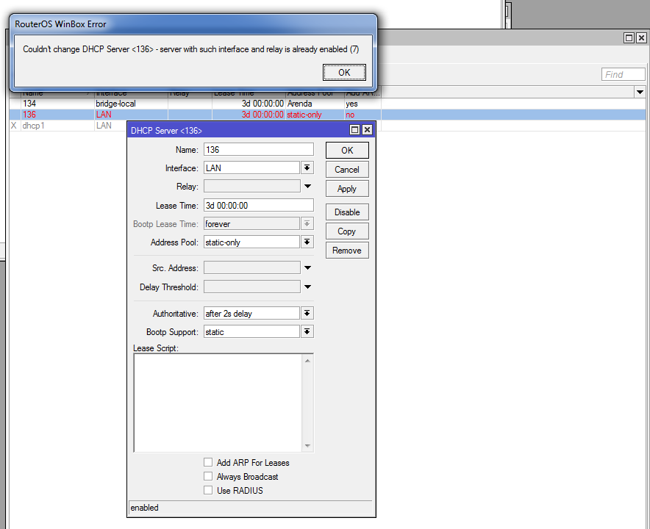Image resolution: width=650 pixels, height=529 pixels.
Task: Disable the DHCP server 136
Action: (x=347, y=212)
